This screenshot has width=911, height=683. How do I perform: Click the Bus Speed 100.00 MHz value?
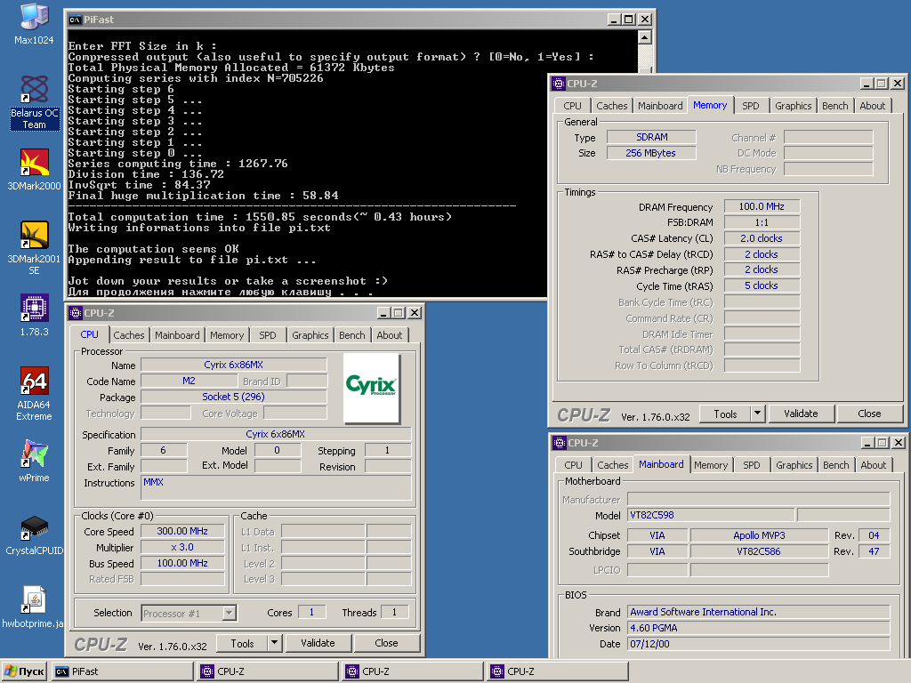coord(182,563)
